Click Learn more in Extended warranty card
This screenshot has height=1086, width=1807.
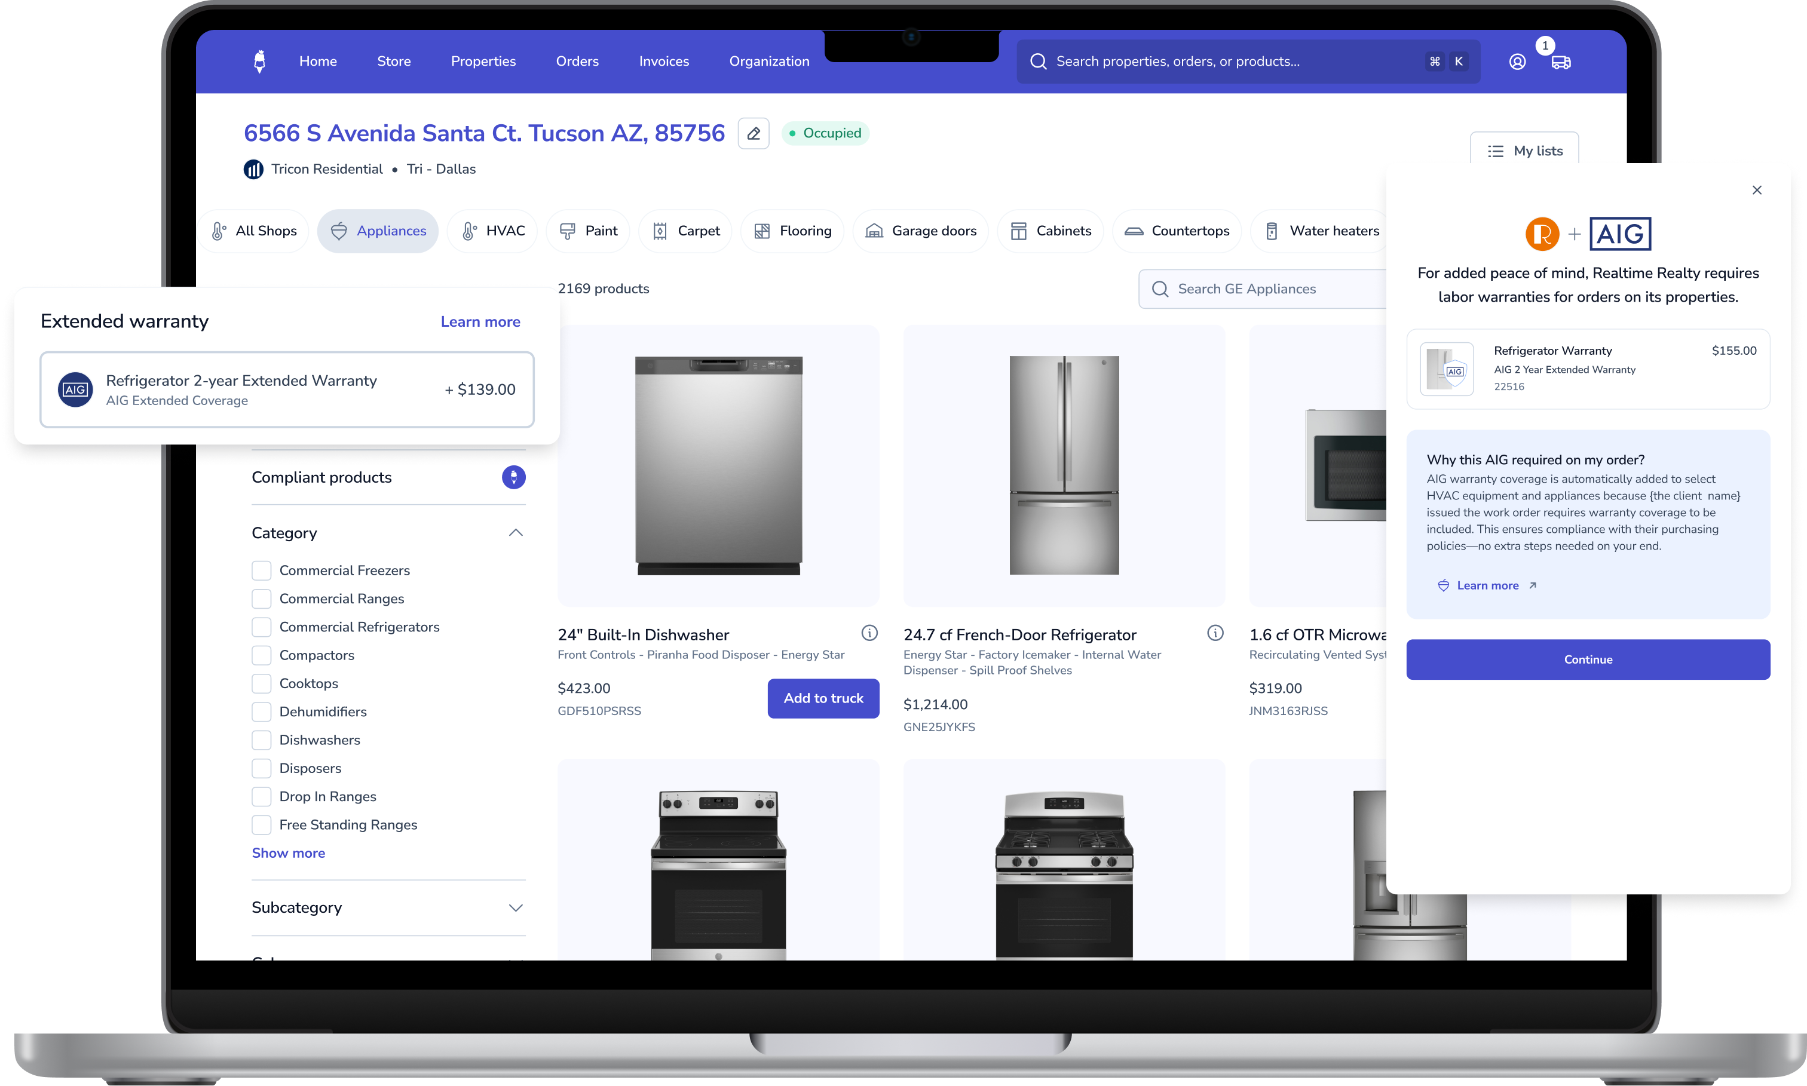point(480,322)
